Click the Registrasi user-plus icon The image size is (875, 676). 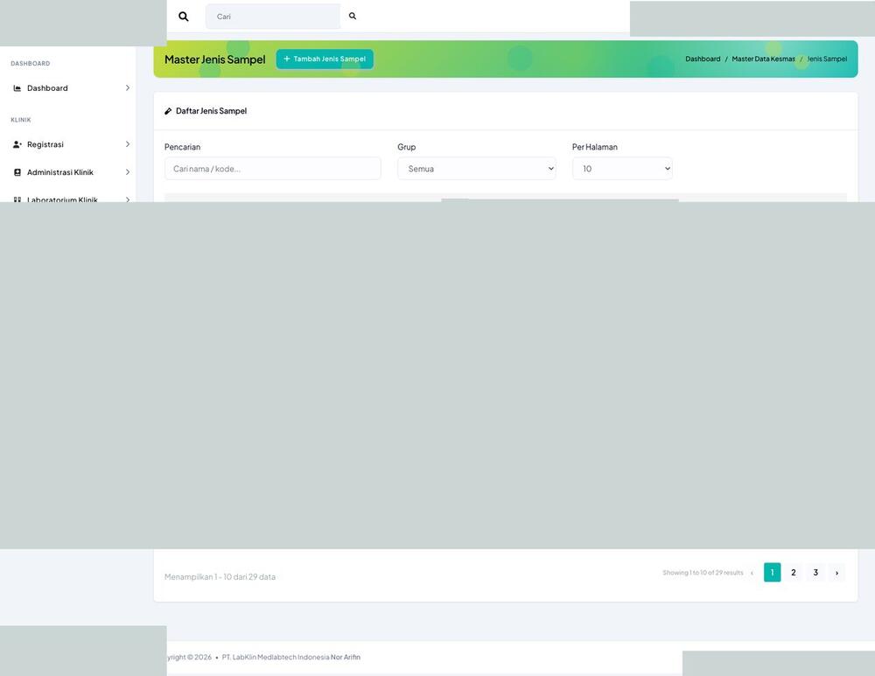[17, 144]
